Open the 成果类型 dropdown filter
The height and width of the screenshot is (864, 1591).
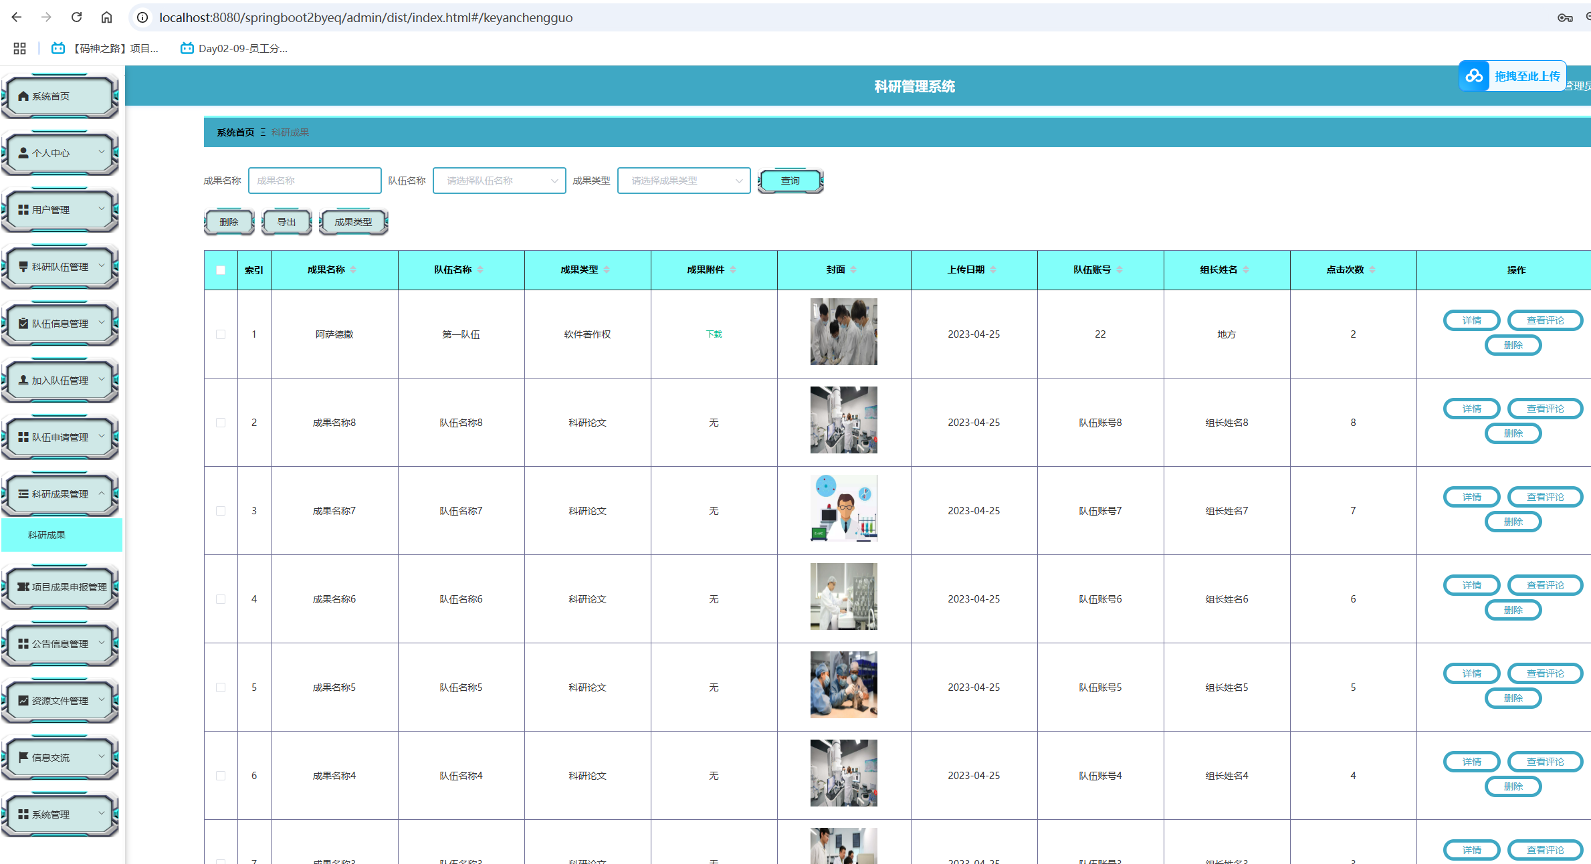click(x=684, y=181)
